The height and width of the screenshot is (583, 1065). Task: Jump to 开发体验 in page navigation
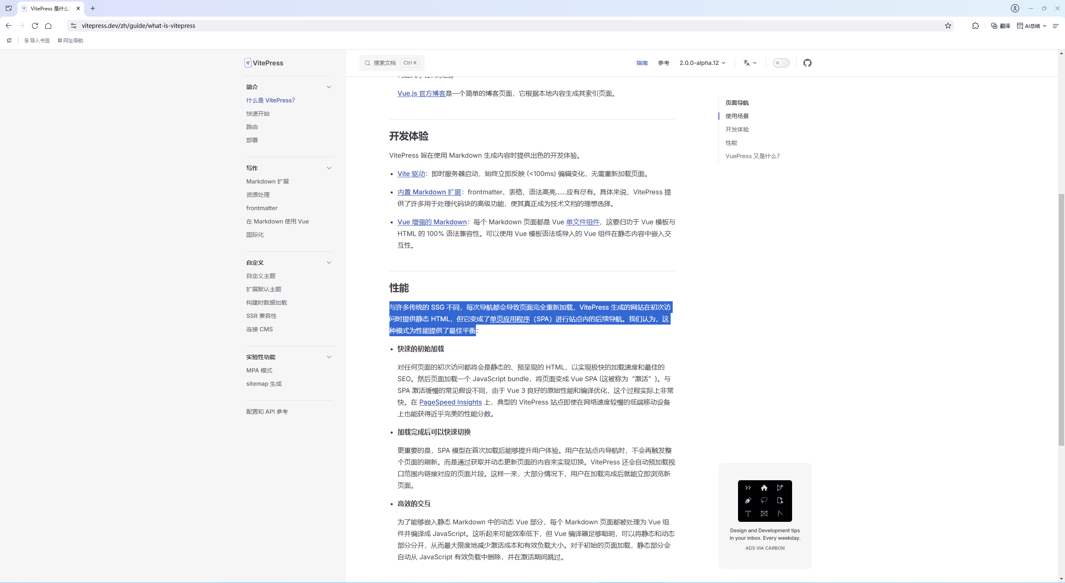click(x=737, y=129)
